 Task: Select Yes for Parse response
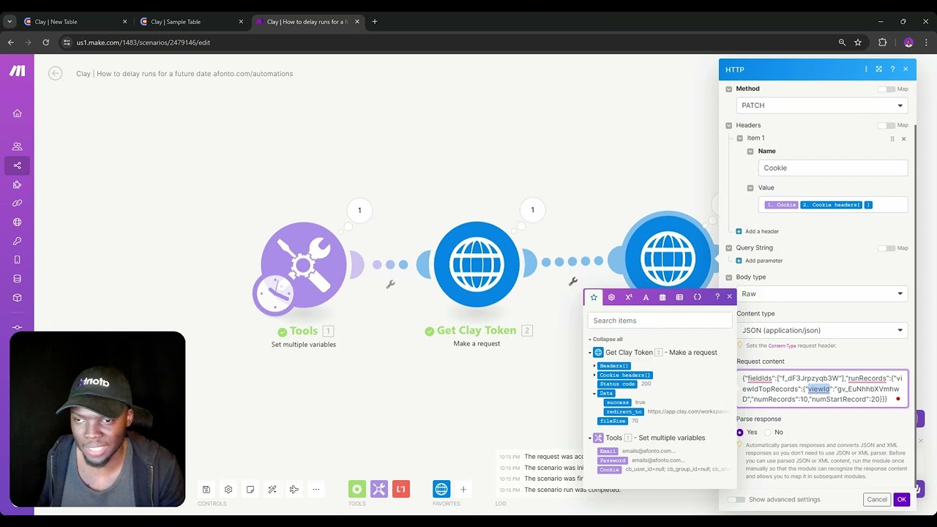(x=740, y=433)
